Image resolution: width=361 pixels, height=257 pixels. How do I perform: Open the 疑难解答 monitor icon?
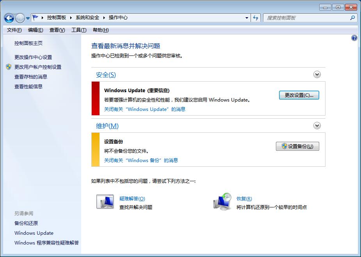(105, 202)
